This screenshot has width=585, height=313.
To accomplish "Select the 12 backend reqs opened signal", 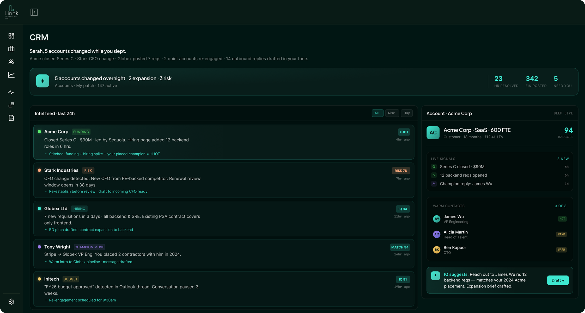I will 500,175.
